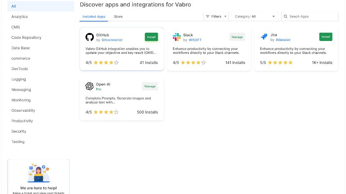Focus the Search Apps input field
346x194 pixels.
click(312, 17)
